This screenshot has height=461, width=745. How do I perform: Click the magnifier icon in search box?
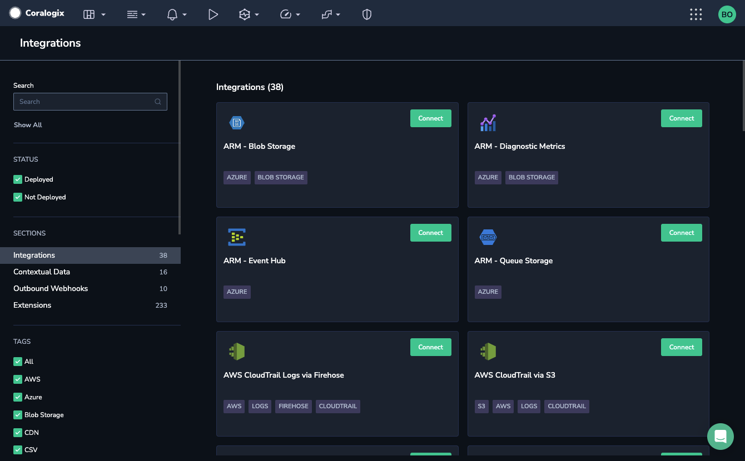click(158, 102)
